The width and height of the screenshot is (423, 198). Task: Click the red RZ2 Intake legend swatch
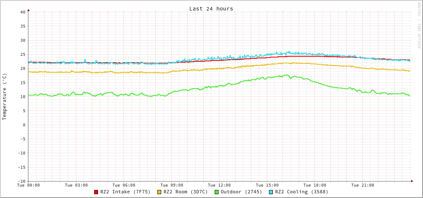[x=96, y=192]
